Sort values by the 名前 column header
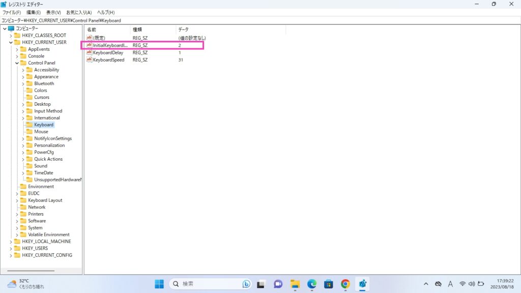Viewport: 521px width, 293px height. [107, 30]
